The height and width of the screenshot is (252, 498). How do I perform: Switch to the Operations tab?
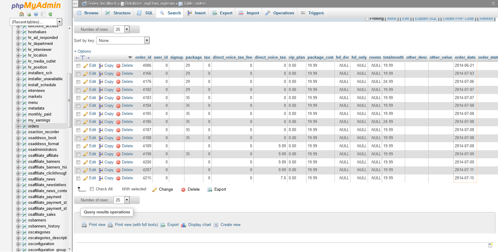(x=280, y=13)
